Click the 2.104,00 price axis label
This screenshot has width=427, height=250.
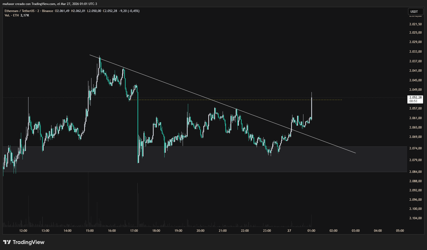[415, 218]
